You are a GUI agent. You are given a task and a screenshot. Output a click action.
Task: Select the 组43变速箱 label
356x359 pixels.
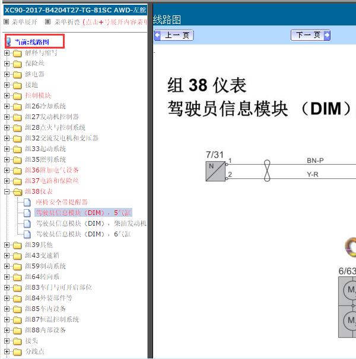click(x=42, y=255)
